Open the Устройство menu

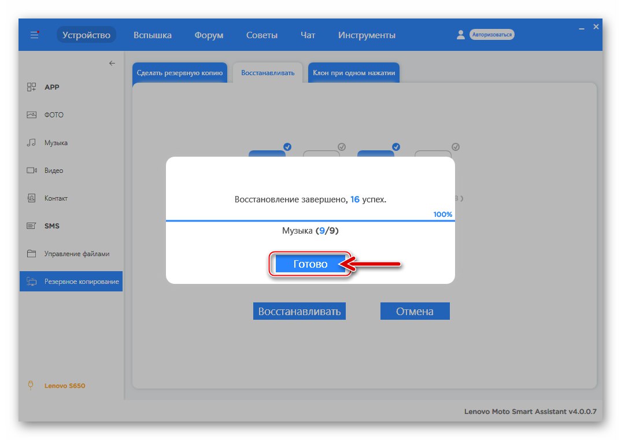click(x=86, y=35)
